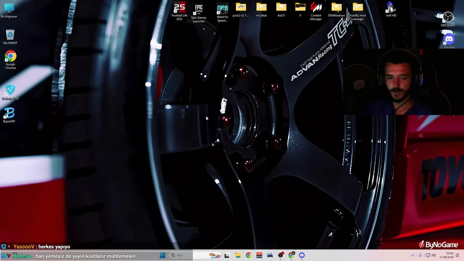This screenshot has width=464, height=261.
Task: Switch to Discord on the taskbar
Action: point(302,255)
